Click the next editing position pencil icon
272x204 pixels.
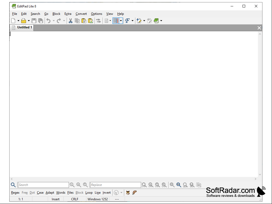(x=149, y=21)
